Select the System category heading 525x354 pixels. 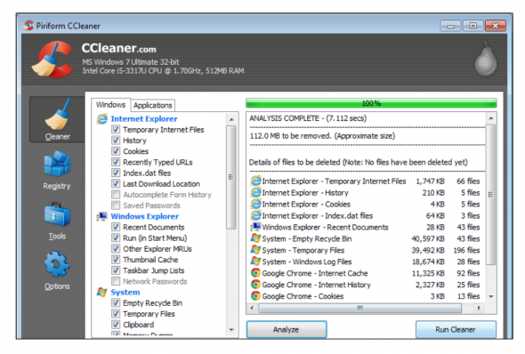point(125,292)
